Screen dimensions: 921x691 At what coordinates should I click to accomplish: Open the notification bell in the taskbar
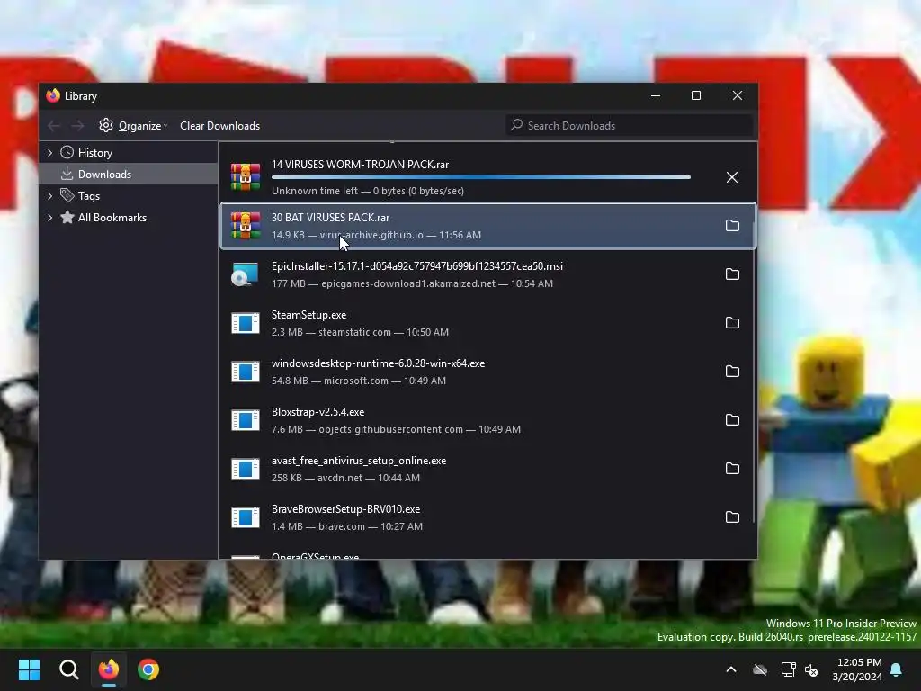coord(897,669)
